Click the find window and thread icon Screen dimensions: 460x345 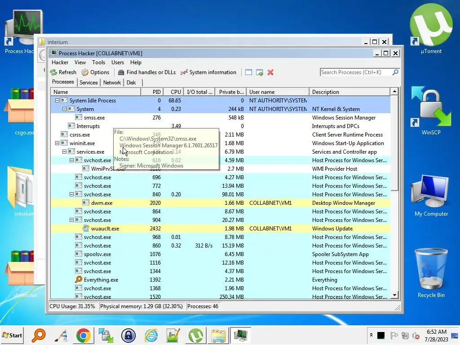tap(259, 72)
